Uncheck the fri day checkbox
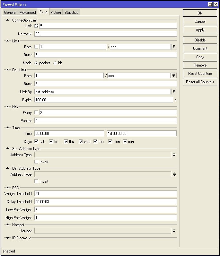The width and height of the screenshot is (220, 256). (51, 142)
